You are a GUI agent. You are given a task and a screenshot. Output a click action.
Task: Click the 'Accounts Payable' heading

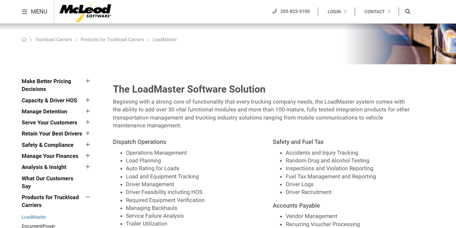(296, 206)
